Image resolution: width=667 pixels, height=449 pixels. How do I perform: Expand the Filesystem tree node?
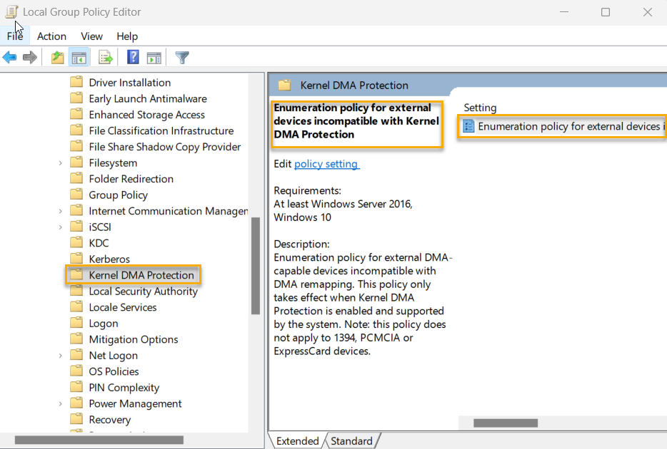(x=61, y=162)
